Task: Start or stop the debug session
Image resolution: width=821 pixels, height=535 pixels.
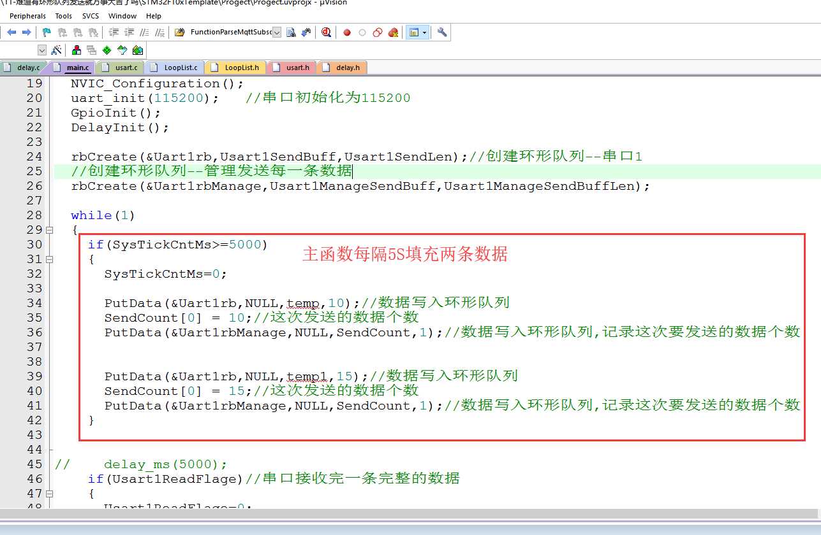Action: click(327, 32)
